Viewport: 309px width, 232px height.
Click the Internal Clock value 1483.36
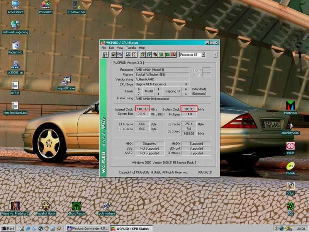click(143, 109)
